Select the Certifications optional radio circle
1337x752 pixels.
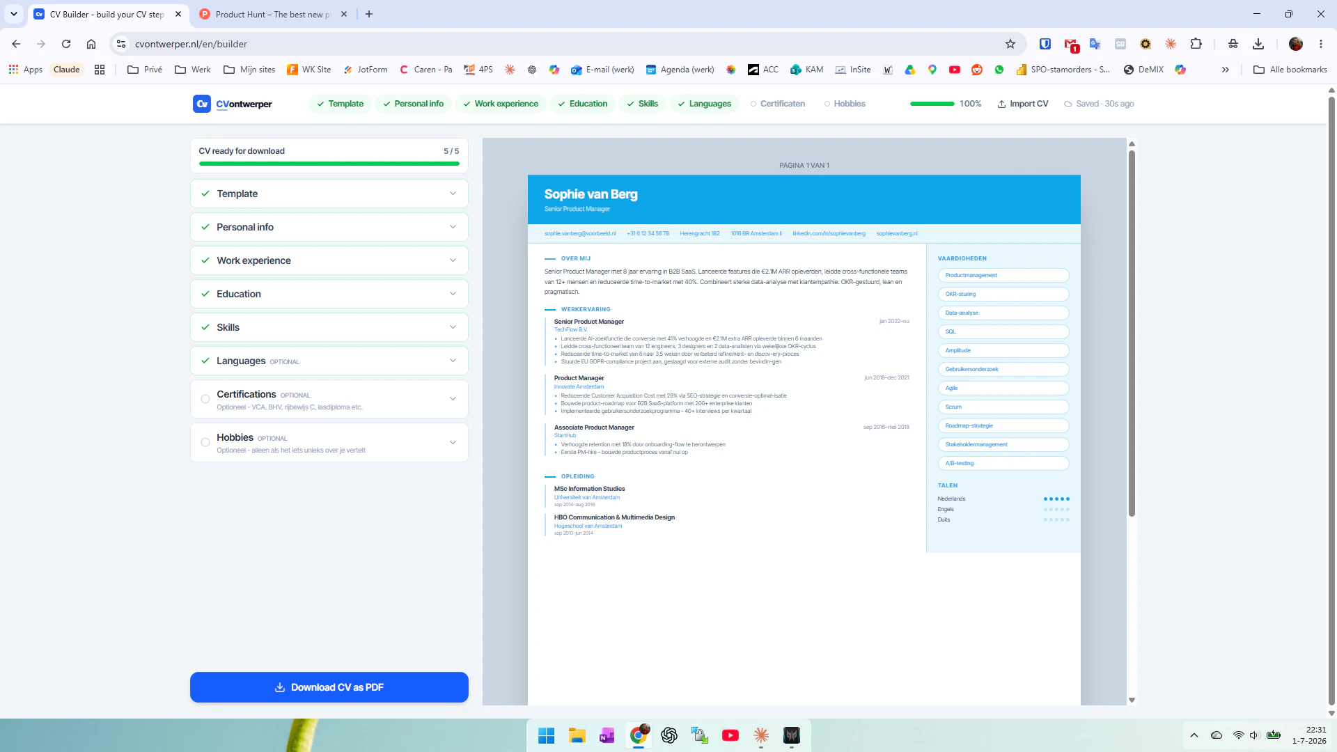tap(205, 399)
